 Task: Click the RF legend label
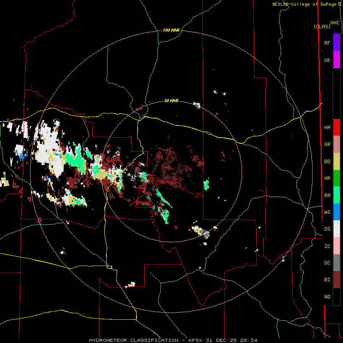327,43
